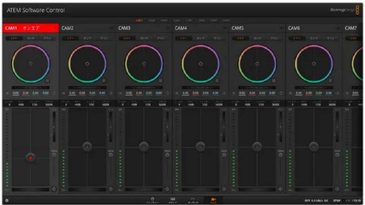The width and height of the screenshot is (365, 205).
Task: Click the CAM2 iris joystick knob
Action: (87, 146)
